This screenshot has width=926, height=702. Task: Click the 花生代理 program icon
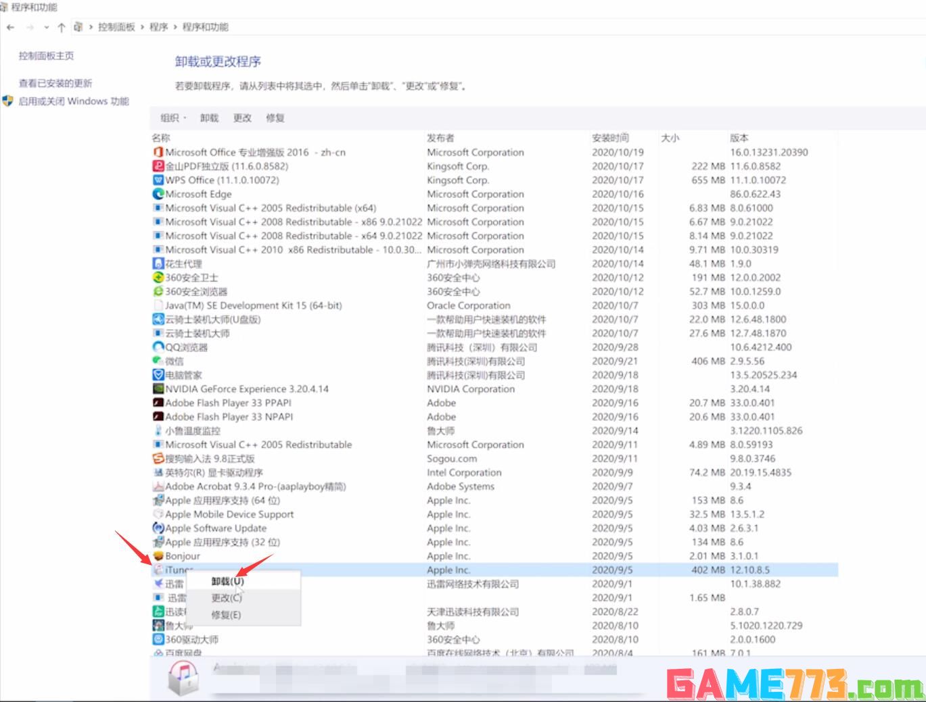coord(158,264)
